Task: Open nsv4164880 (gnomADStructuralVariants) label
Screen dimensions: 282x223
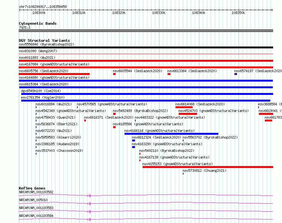Action: pos(54,77)
